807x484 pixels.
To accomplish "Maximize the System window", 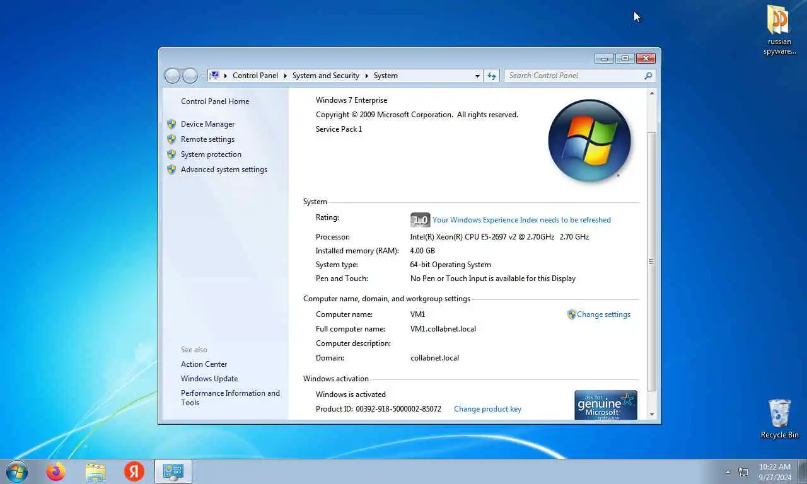I will click(624, 59).
